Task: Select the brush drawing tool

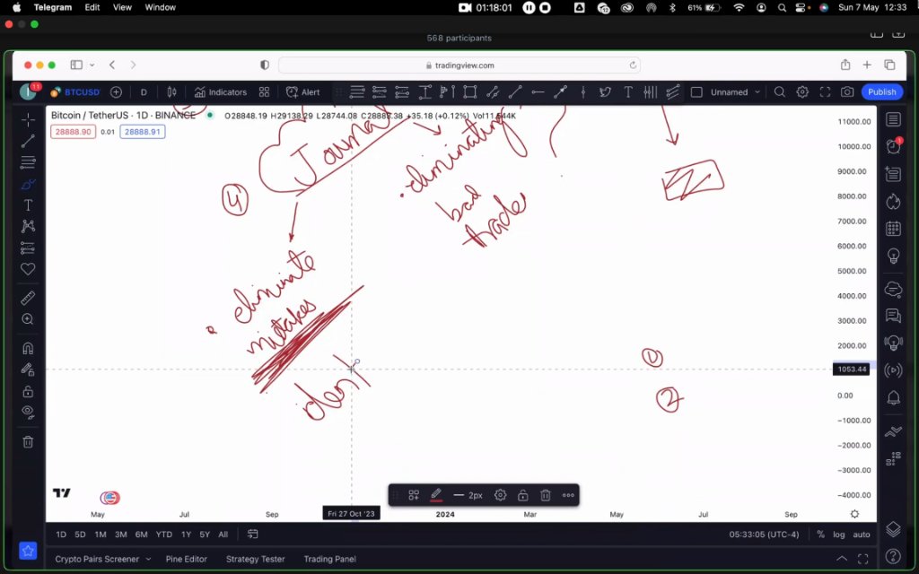Action: [28, 185]
